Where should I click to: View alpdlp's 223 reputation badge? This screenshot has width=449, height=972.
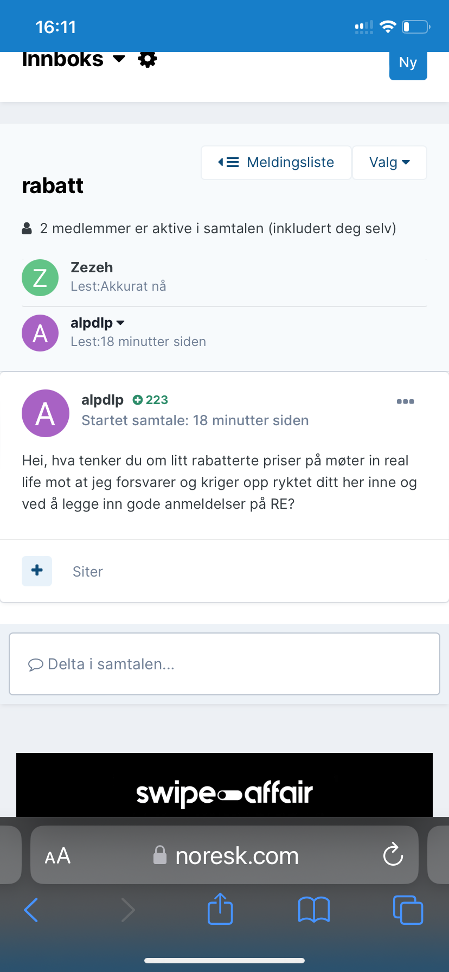click(151, 400)
